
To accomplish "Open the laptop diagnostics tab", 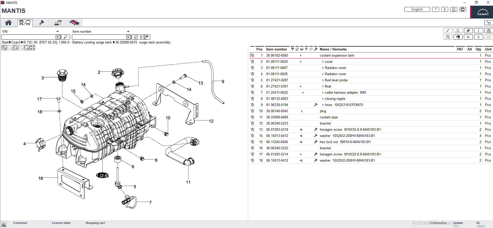I will point(58,23).
